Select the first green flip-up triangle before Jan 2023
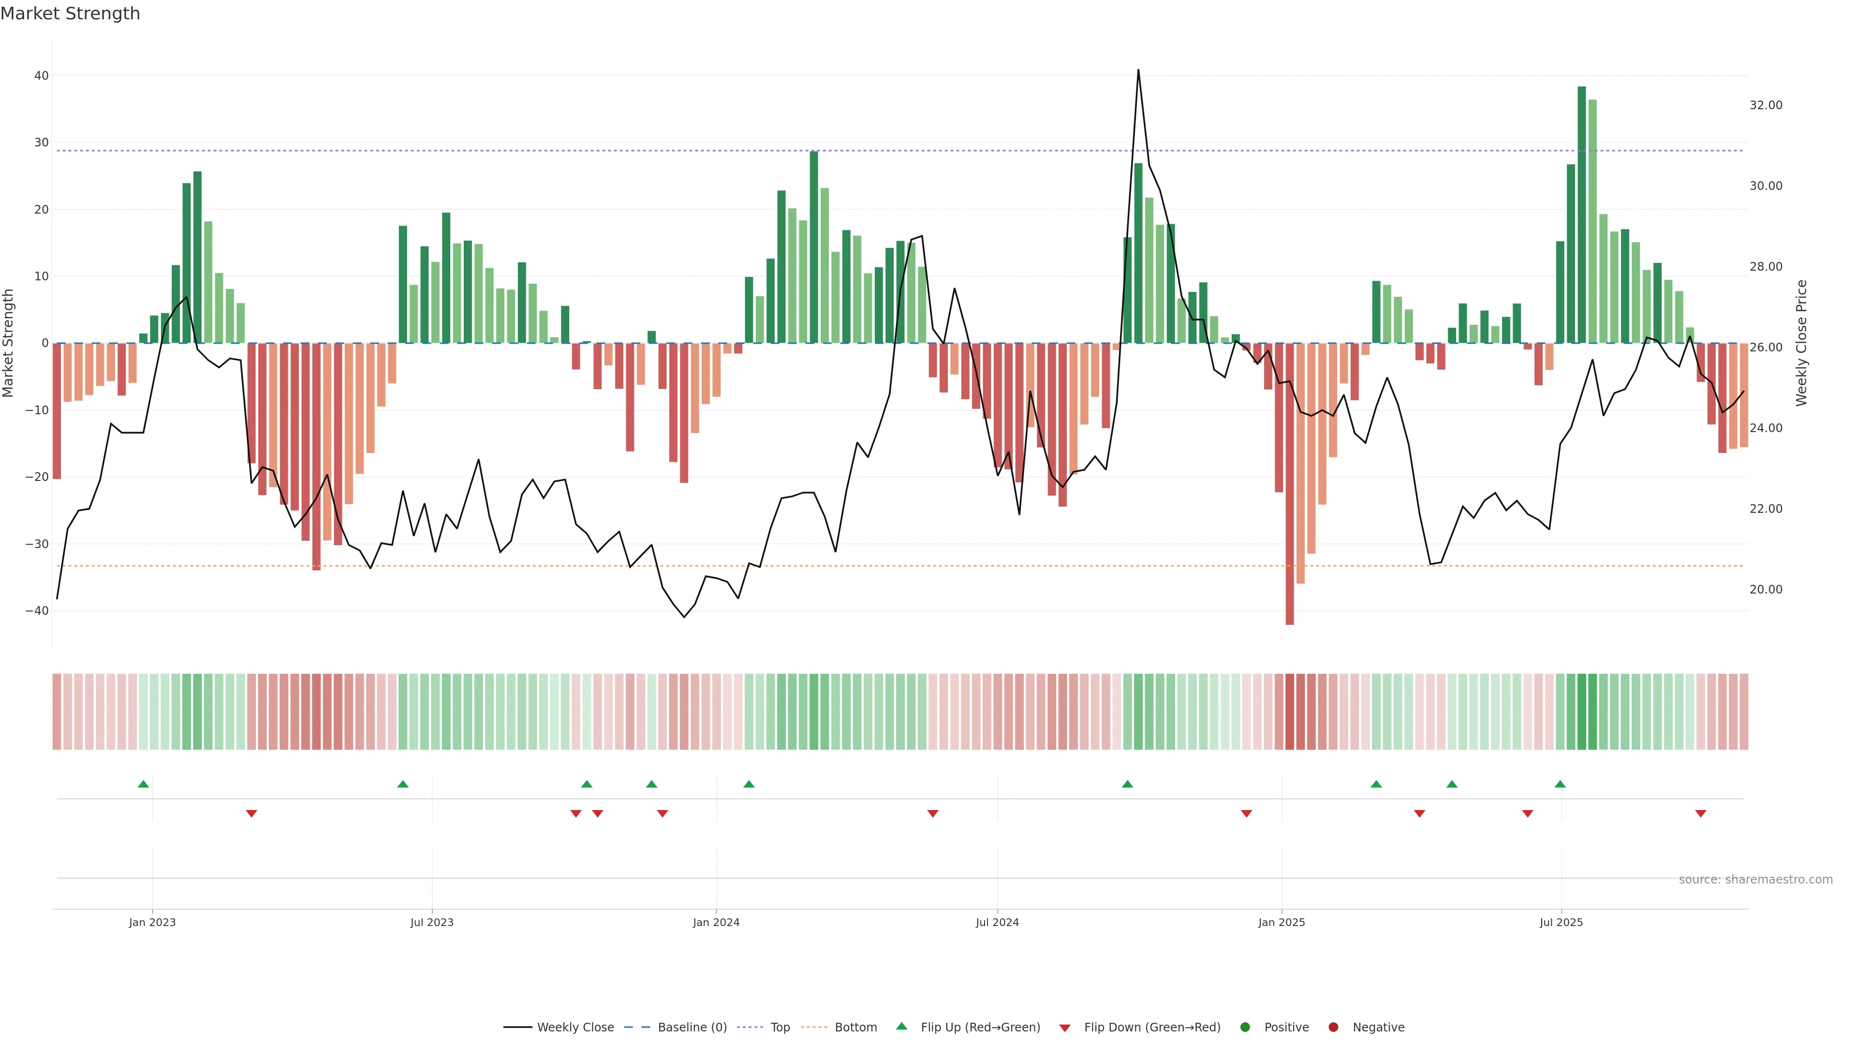 pyautogui.click(x=144, y=784)
